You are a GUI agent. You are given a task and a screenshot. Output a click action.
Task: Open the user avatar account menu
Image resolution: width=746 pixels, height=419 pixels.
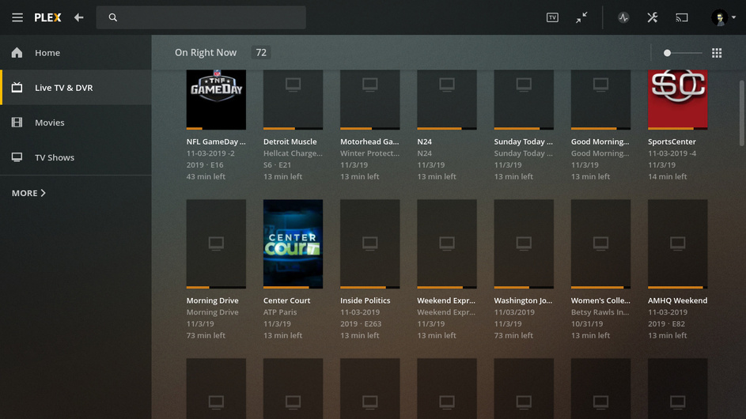click(x=723, y=17)
